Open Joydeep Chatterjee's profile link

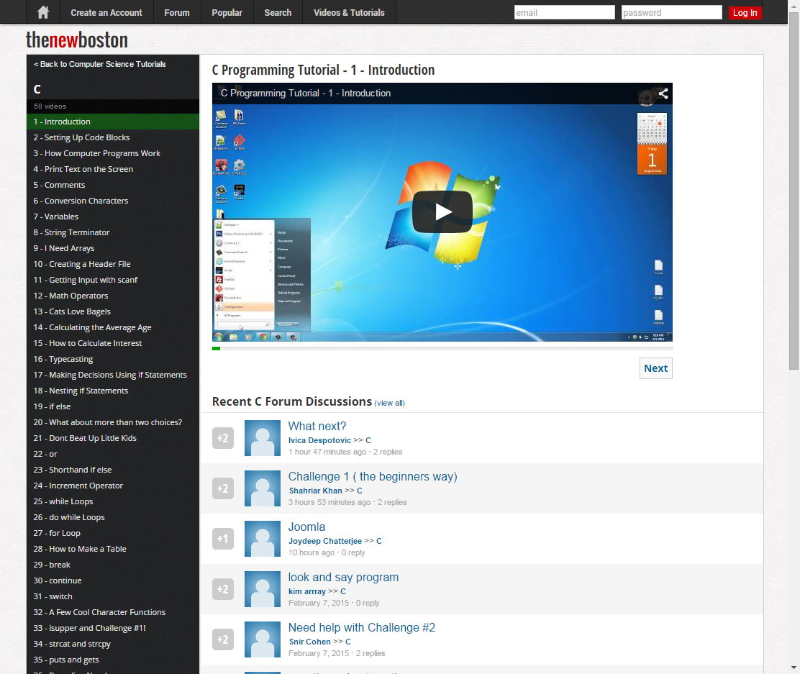(325, 541)
